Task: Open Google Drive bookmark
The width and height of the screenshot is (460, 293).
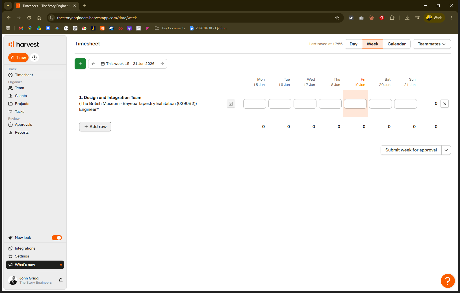Action: (x=39, y=28)
